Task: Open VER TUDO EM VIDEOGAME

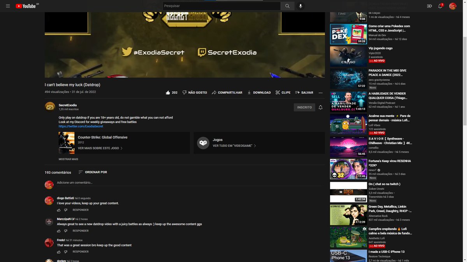Action: (x=234, y=146)
